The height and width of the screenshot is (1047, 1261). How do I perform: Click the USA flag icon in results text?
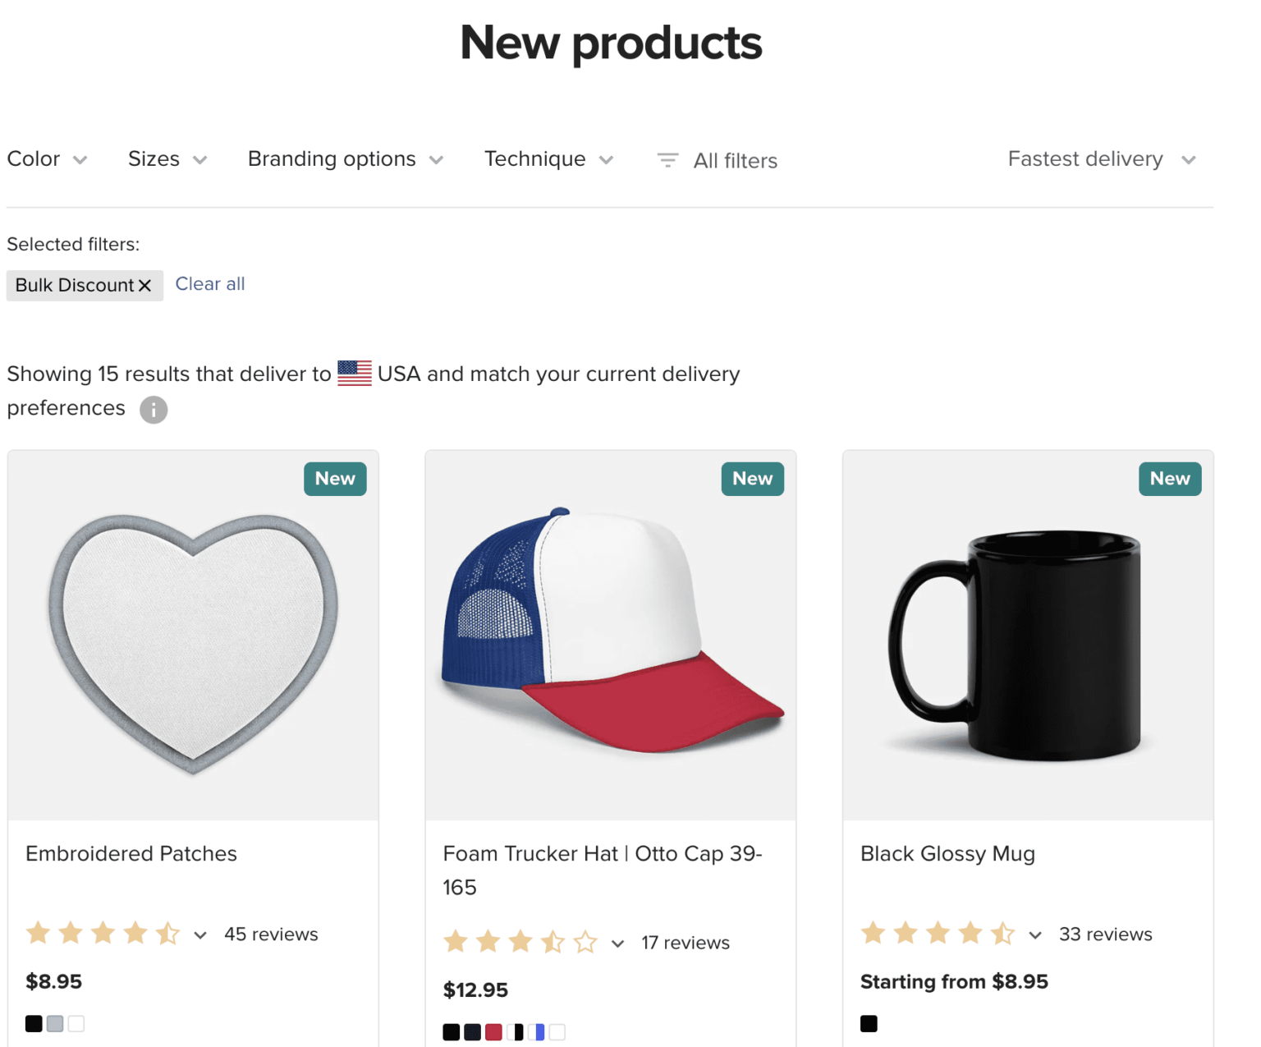[x=355, y=373]
